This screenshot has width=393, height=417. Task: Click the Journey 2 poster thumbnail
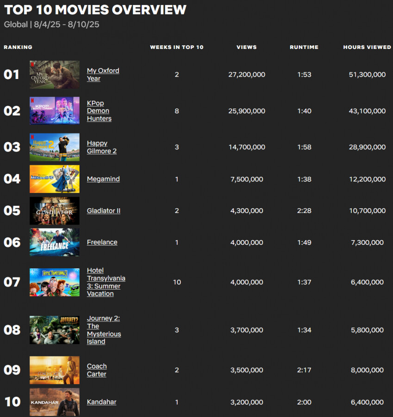(55, 330)
